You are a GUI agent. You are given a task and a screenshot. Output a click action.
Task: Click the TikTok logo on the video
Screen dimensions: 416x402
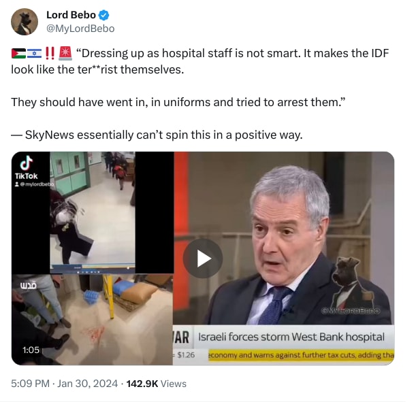pyautogui.click(x=27, y=167)
